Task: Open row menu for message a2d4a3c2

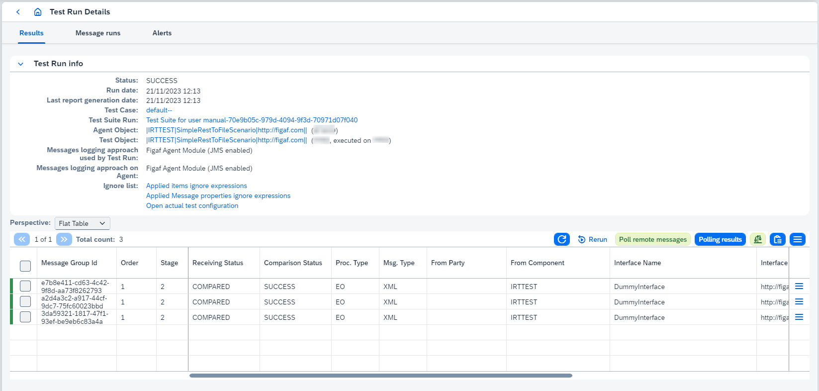Action: [799, 301]
